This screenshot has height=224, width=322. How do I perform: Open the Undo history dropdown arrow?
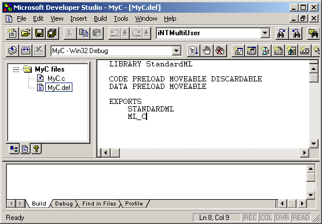tap(125, 33)
